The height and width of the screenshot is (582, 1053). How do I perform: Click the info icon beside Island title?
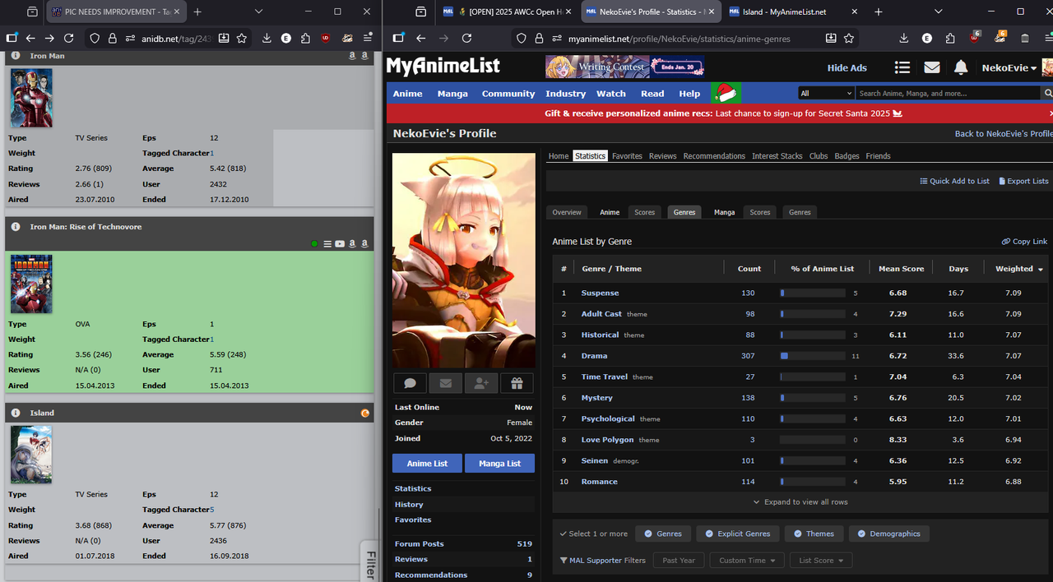[16, 413]
